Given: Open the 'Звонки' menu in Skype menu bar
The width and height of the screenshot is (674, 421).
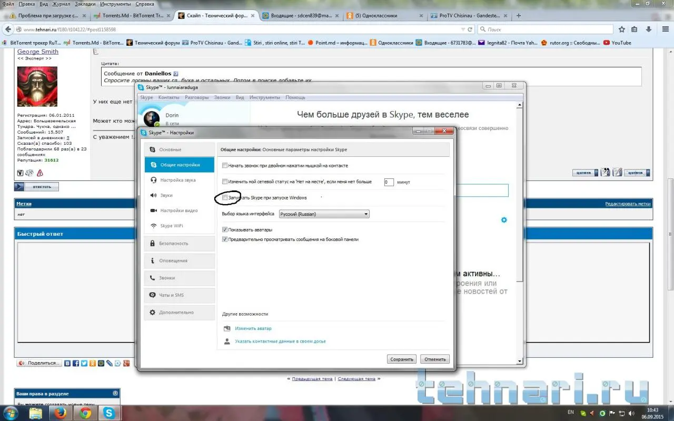Looking at the screenshot, I should coord(222,97).
